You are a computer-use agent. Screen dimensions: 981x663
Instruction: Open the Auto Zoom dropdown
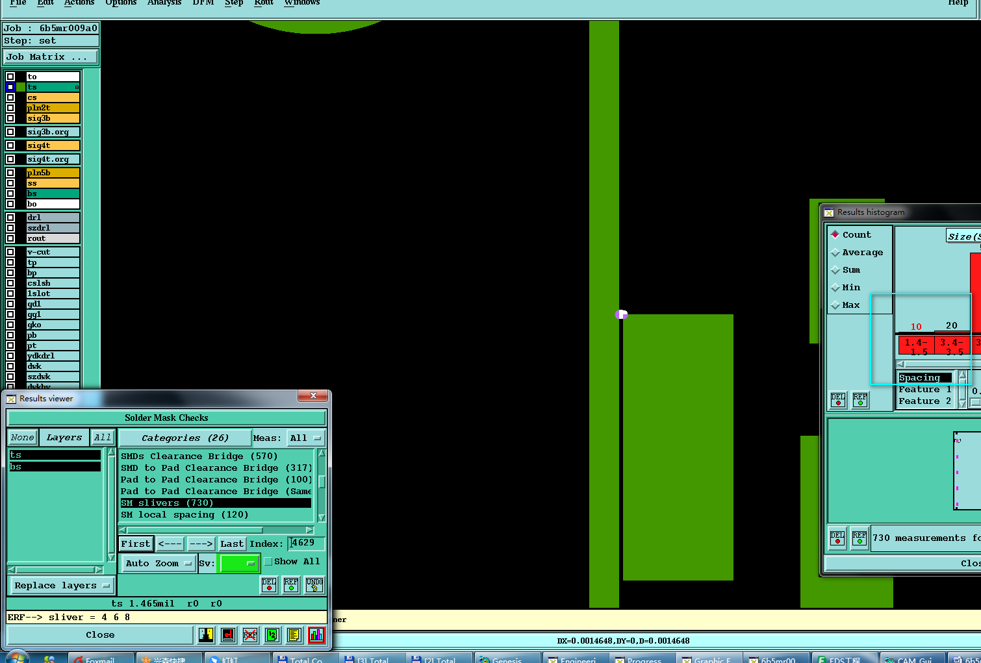159,564
